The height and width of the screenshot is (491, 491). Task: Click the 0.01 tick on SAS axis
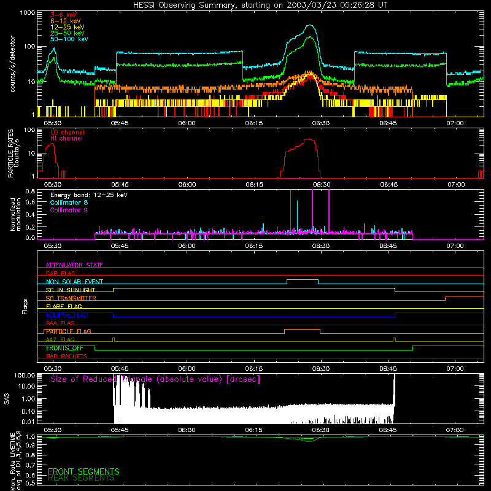[28, 422]
